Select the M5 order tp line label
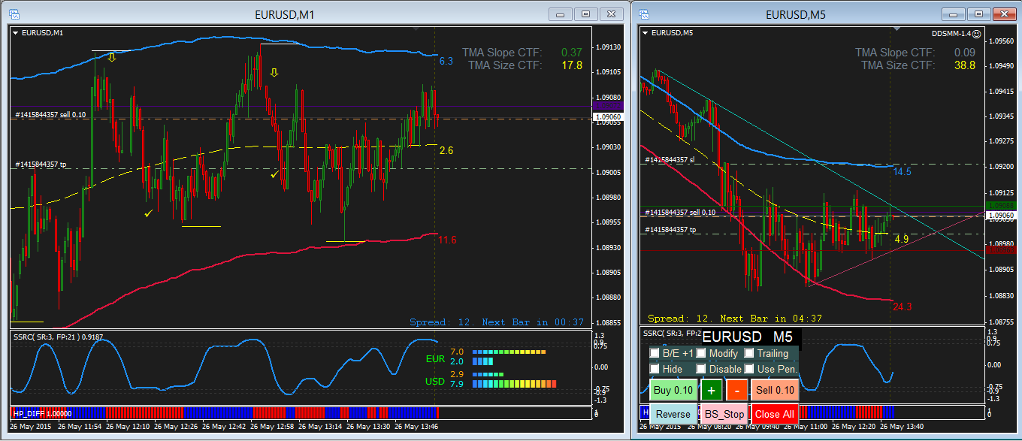1022x441 pixels. [670, 229]
